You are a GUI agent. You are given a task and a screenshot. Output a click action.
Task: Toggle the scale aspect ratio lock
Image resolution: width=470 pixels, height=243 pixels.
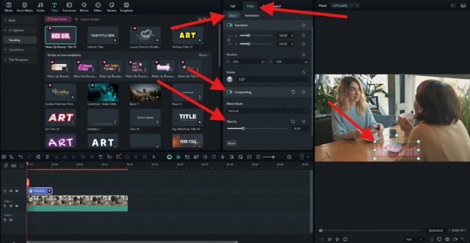pyautogui.click(x=229, y=39)
